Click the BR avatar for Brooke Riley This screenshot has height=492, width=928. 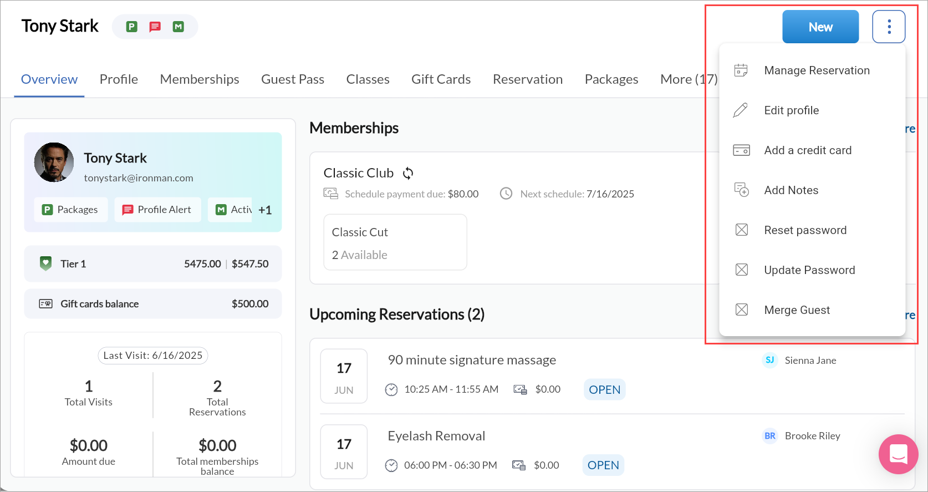click(770, 436)
